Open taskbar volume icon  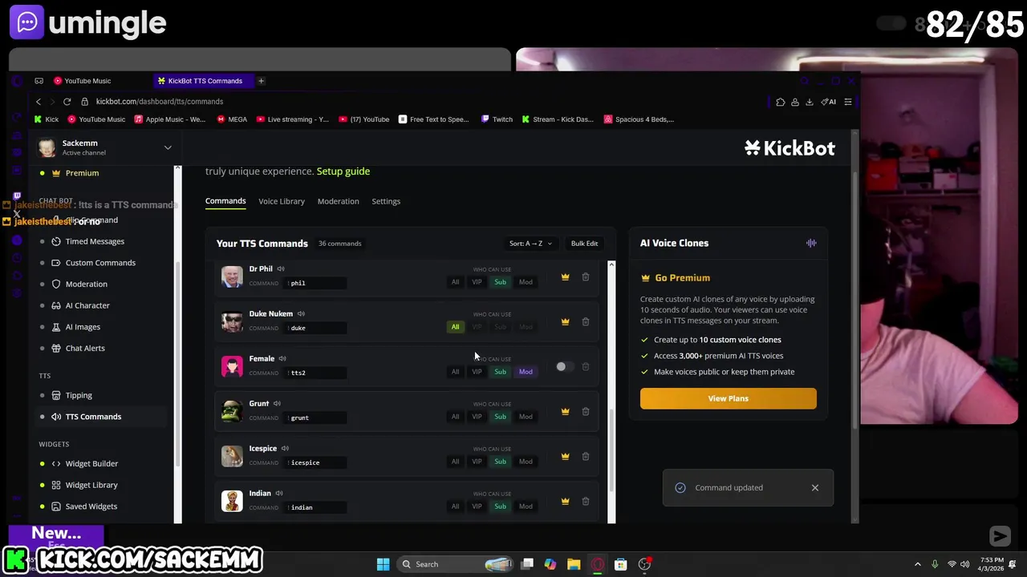coord(965,564)
